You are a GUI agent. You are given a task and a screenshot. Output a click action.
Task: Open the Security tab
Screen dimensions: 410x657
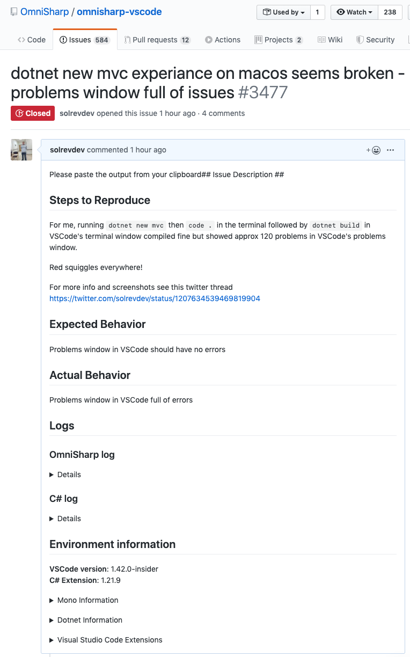pos(376,40)
